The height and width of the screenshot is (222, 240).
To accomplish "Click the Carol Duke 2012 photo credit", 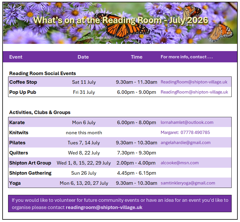I will click(97, 38).
